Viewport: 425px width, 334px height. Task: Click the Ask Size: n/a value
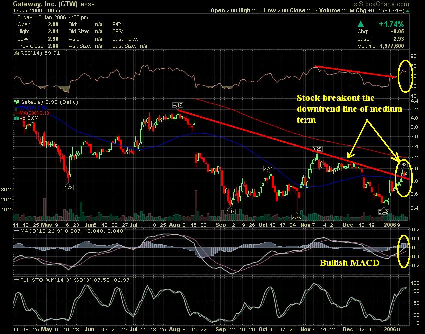(x=98, y=46)
